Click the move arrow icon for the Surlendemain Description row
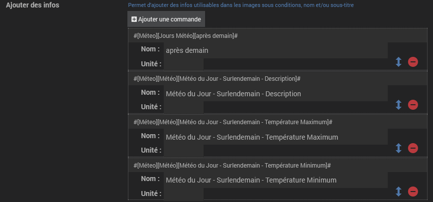Image resolution: width=433 pixels, height=202 pixels. coord(398,105)
